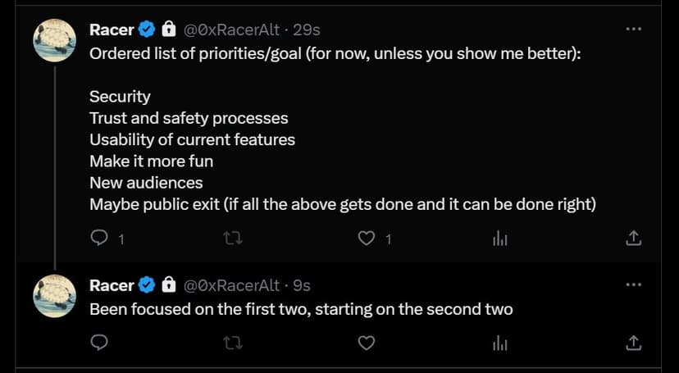Open @0xRacerAlt handle in first tweet

pos(232,30)
